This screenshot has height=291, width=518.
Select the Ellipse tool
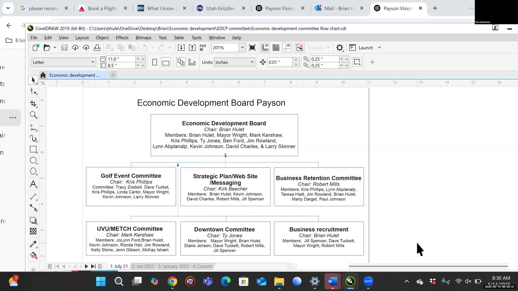33,160
